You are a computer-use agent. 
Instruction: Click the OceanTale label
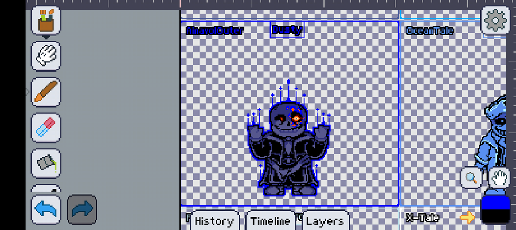tap(429, 31)
